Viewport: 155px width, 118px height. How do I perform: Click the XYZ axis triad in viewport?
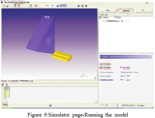tap(84, 74)
